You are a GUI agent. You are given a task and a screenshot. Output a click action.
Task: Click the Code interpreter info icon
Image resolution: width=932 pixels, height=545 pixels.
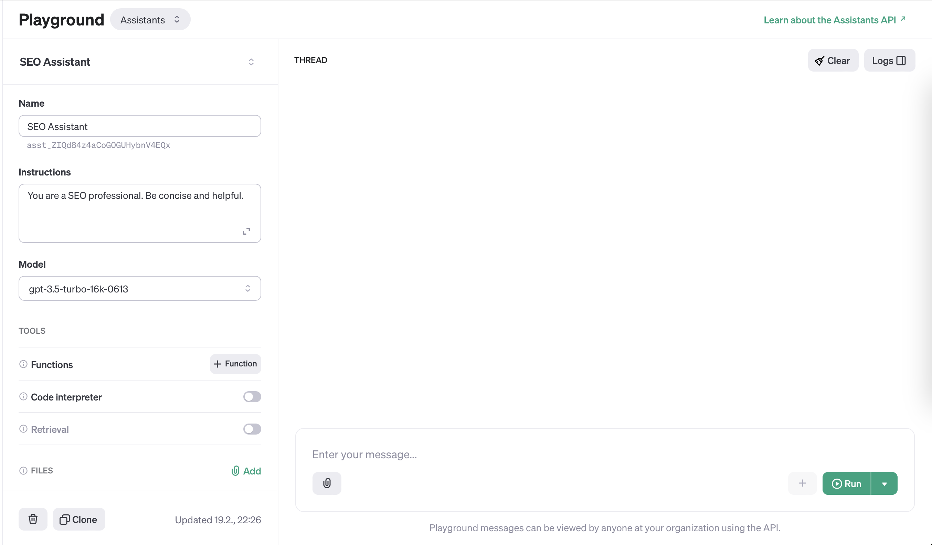tap(23, 397)
